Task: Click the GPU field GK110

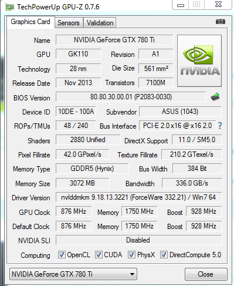Action: [79, 54]
